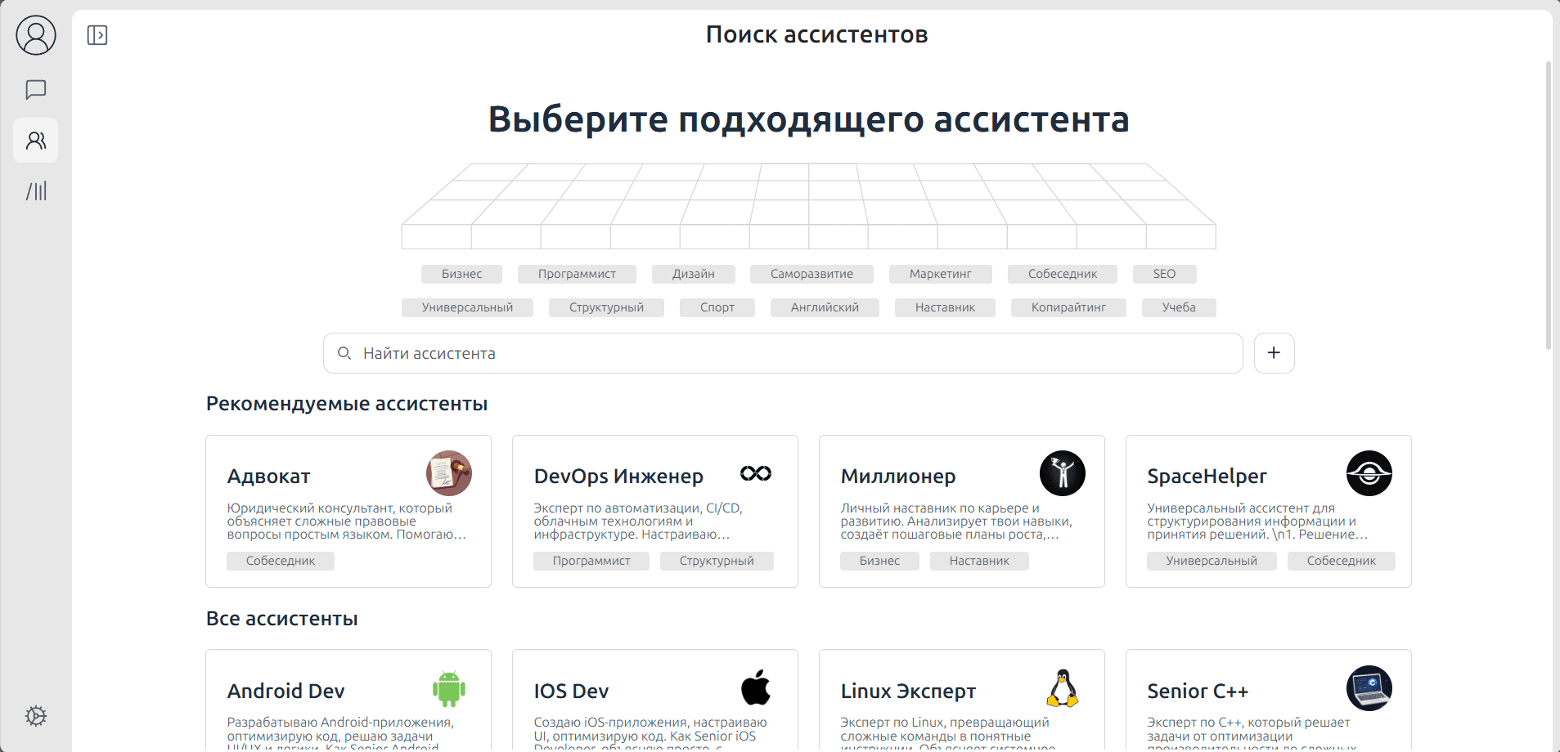
Task: Toggle the Программист filter tag
Action: [577, 274]
